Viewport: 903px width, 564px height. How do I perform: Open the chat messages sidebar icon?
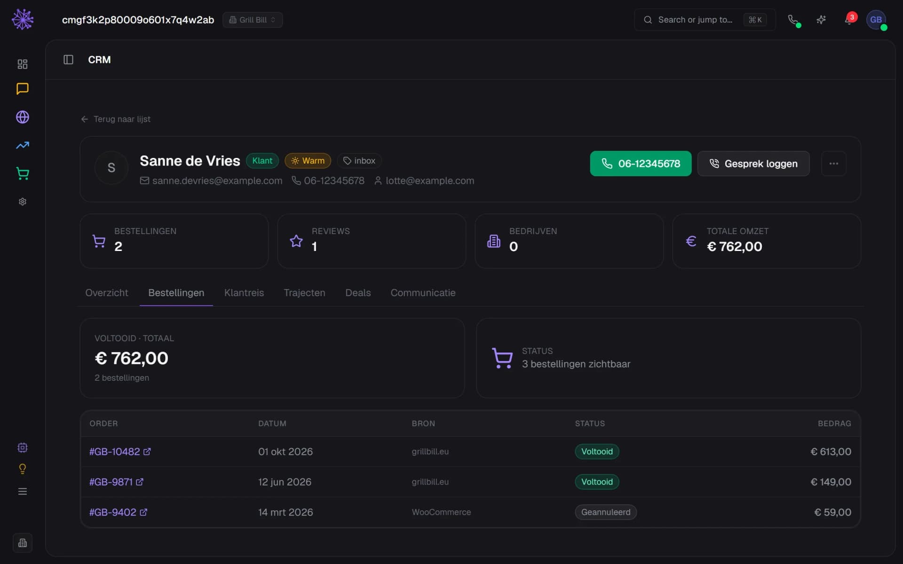tap(23, 89)
